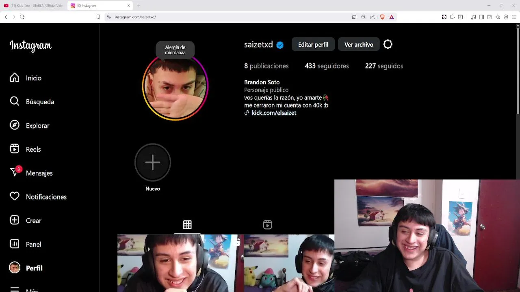
Task: Click the dice extension icon in toolbar
Action: pos(444,17)
